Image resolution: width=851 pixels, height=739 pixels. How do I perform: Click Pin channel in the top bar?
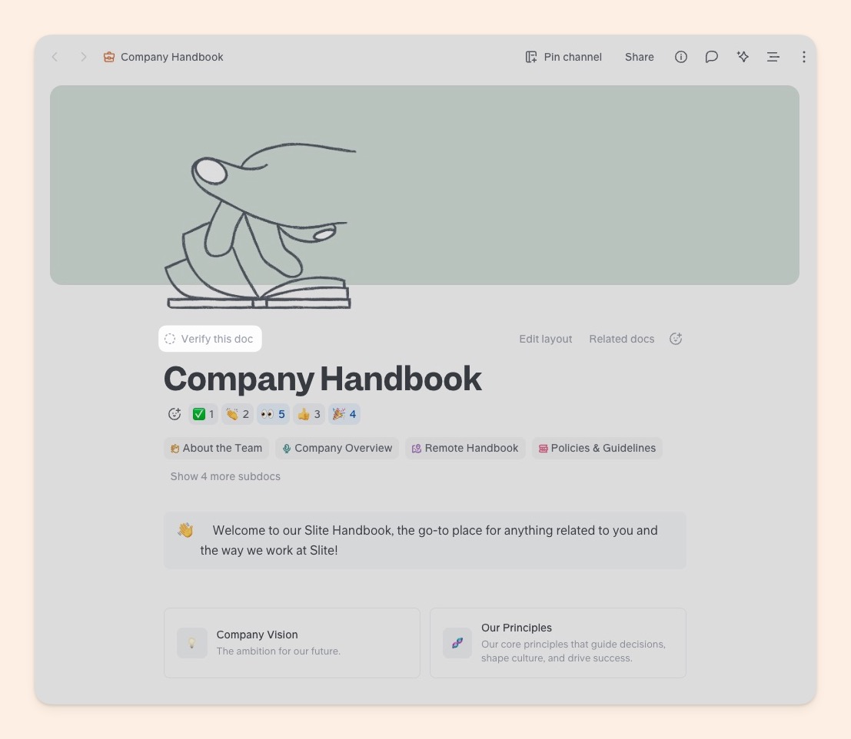coord(564,57)
